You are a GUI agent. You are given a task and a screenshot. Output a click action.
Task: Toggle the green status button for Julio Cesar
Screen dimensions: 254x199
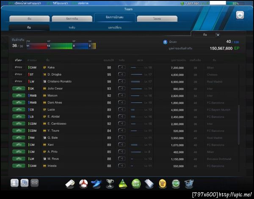click(x=19, y=88)
